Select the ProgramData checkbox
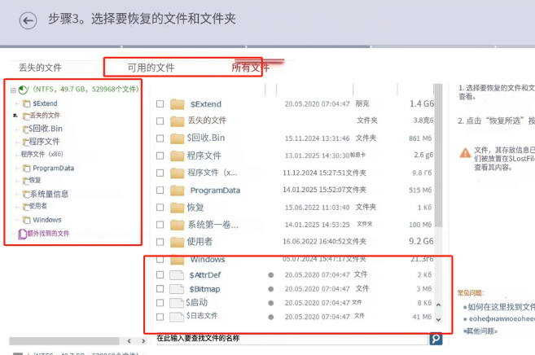This screenshot has width=535, height=355. point(160,190)
